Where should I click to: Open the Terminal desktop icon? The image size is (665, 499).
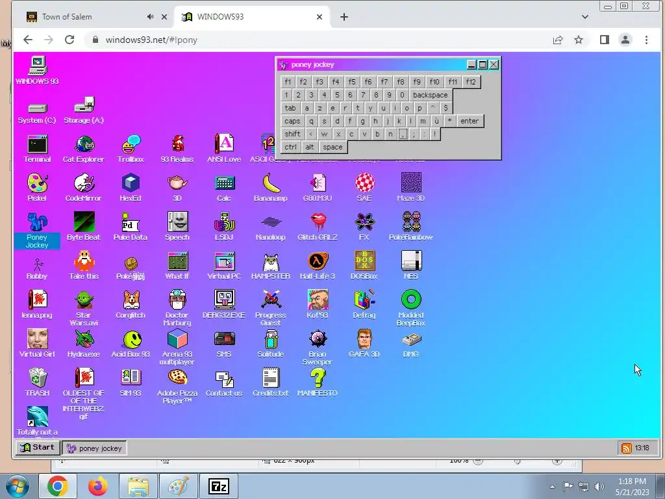[37, 149]
